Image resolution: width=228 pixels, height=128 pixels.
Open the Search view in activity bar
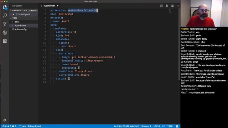click(5, 15)
